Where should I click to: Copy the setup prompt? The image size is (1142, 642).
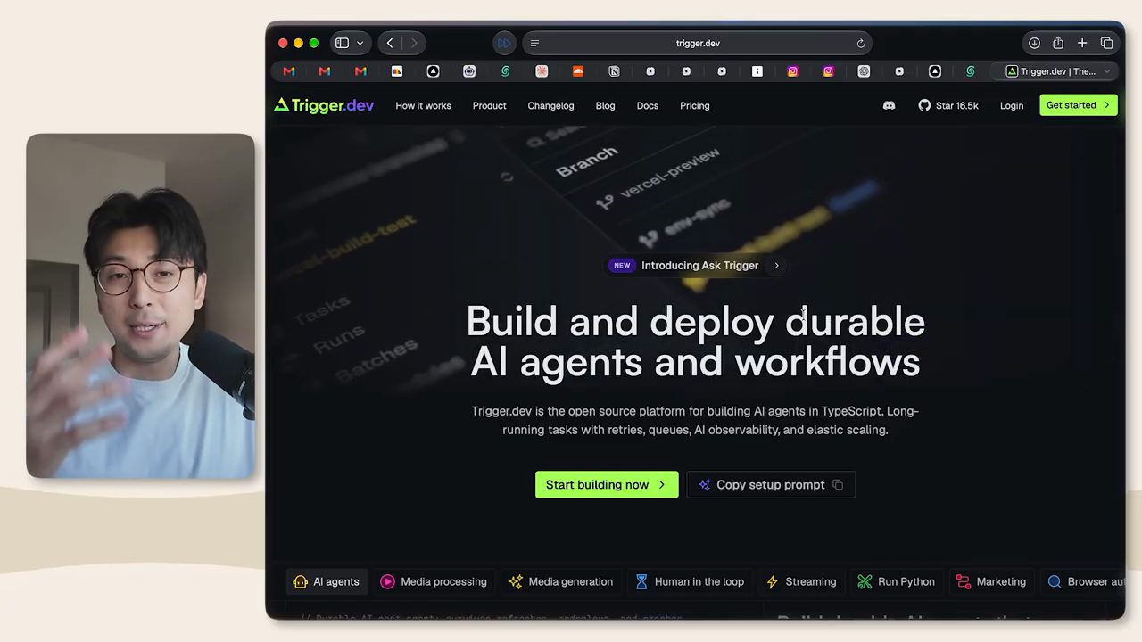tap(771, 484)
